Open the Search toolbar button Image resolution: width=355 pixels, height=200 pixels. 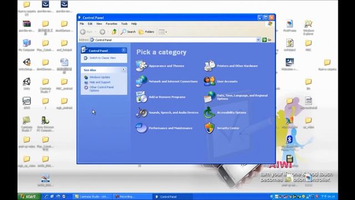point(128,32)
